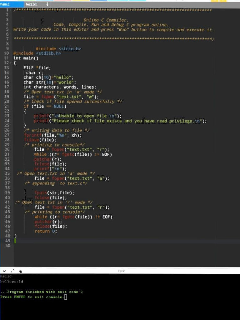Click the '#include <stdio.h>' line
This screenshot has width=240, height=320.
point(58,48)
